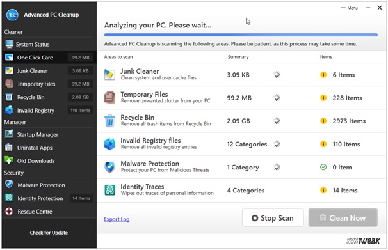This screenshot has height=250, width=388.
Task: Click the scan progress bar
Action: [241, 35]
